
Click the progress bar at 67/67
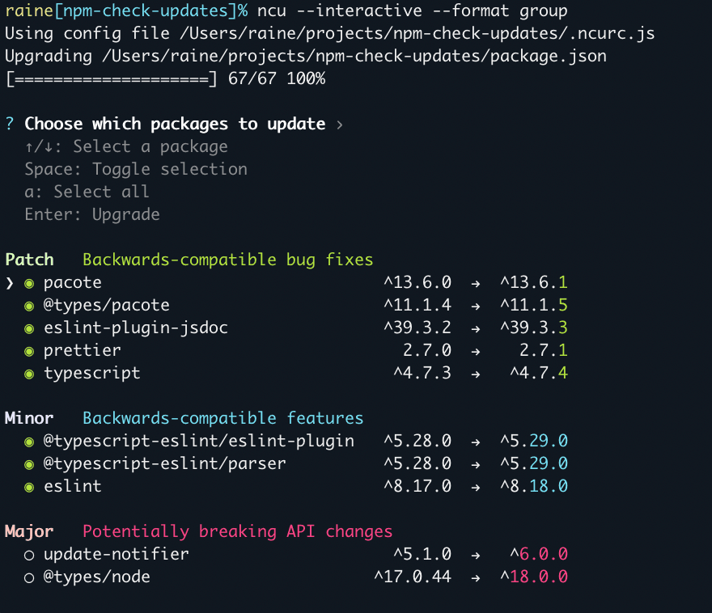pyautogui.click(x=112, y=79)
